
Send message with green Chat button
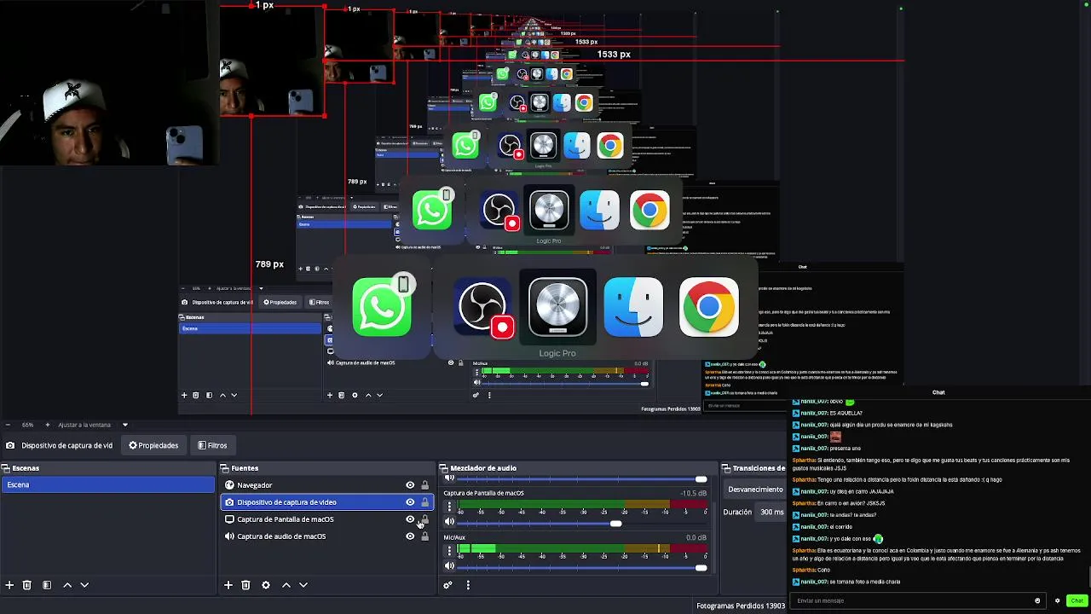(1077, 600)
